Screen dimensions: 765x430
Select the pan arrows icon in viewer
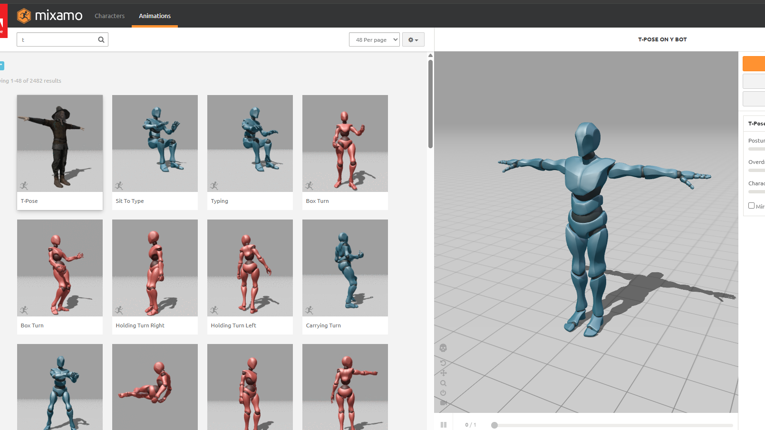point(443,373)
